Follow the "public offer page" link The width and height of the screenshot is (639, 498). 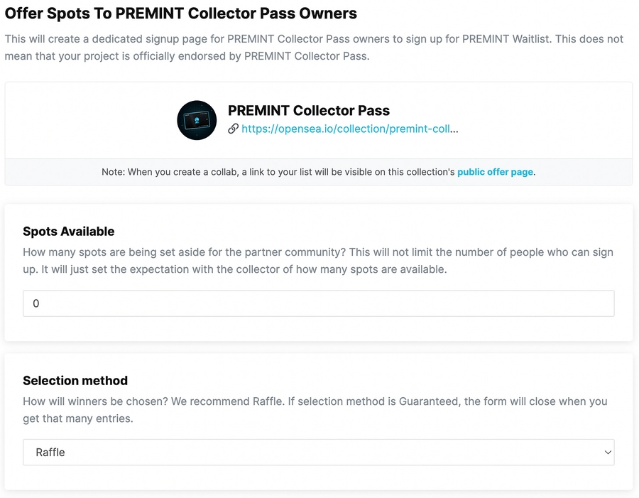click(x=495, y=172)
